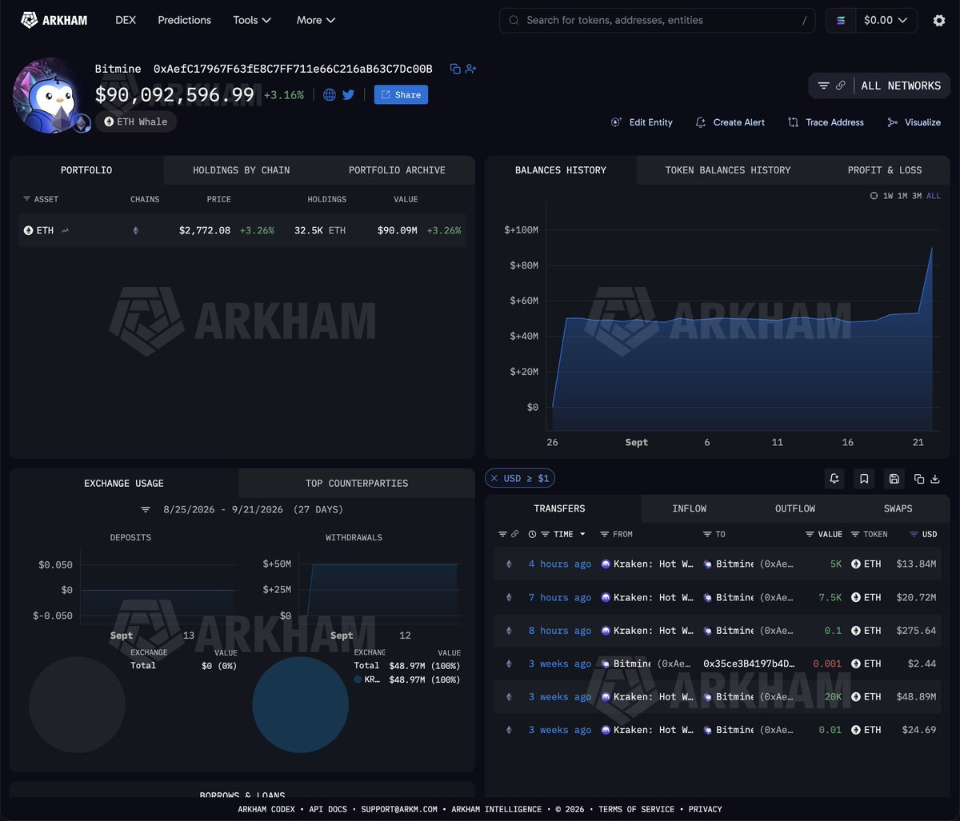960x821 pixels.
Task: Open the Bitmine website globe icon
Action: click(x=330, y=95)
